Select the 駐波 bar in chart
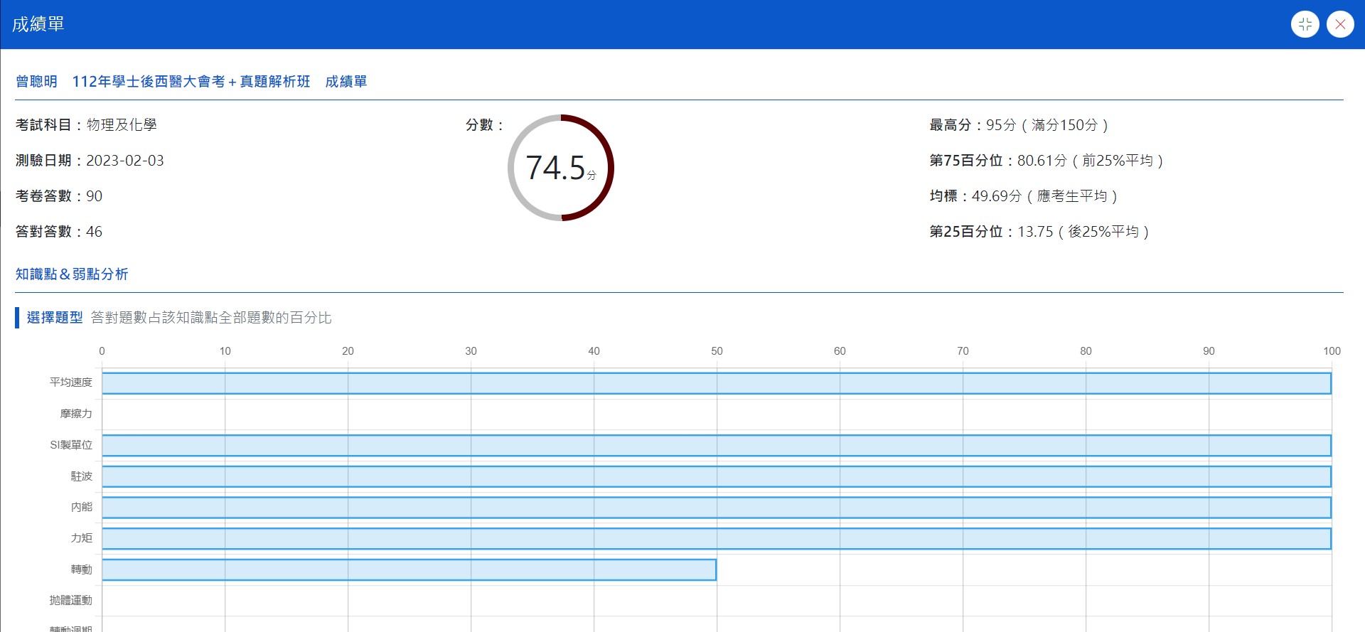The width and height of the screenshot is (1365, 632). click(717, 476)
